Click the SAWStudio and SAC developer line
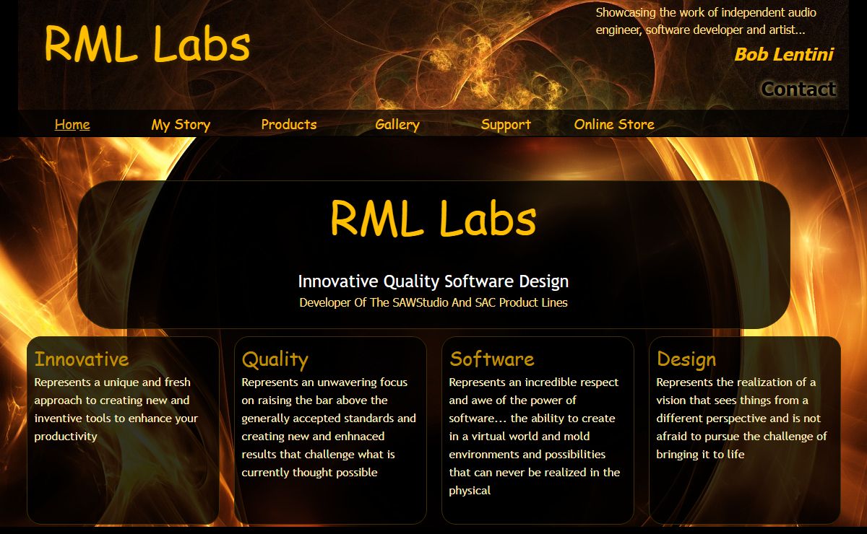This screenshot has height=534, width=867. click(x=433, y=302)
